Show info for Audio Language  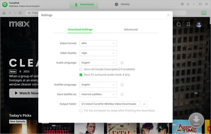click(122, 63)
